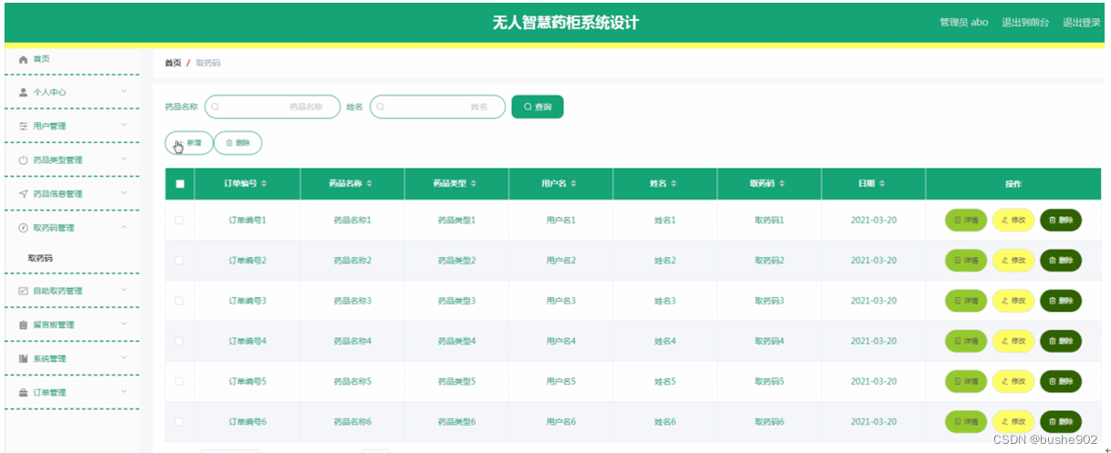The image size is (1111, 453).
Task: Expand the 留言板管理 chevron
Action: [x=124, y=324]
